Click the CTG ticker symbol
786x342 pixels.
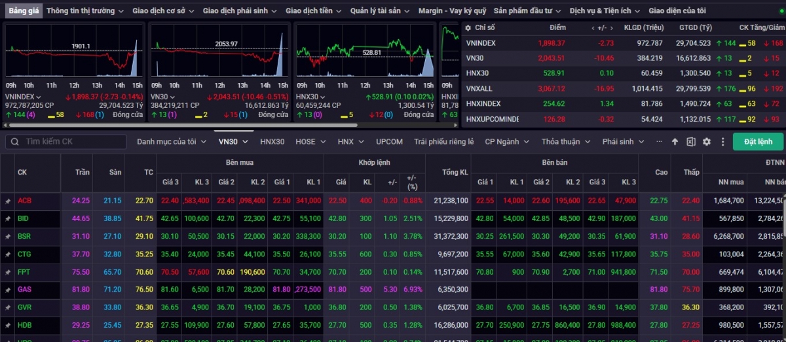[x=24, y=254]
